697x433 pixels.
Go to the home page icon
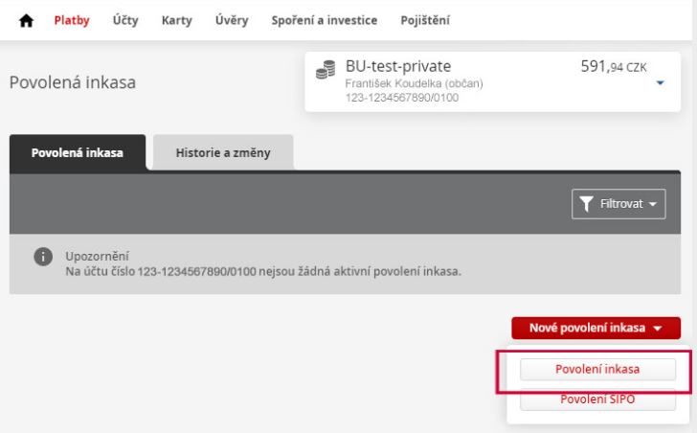click(x=26, y=20)
